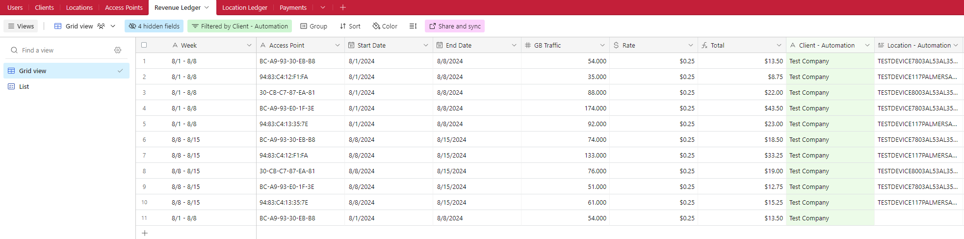The width and height of the screenshot is (964, 239).
Task: Click Share and sync button
Action: (455, 26)
